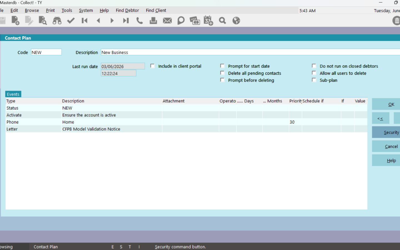Click the envelope mail icon
The image size is (400, 250).
tap(167, 21)
